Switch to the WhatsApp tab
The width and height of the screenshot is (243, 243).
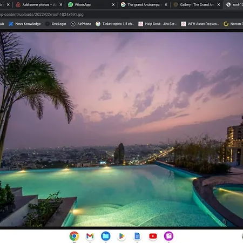(91, 5)
